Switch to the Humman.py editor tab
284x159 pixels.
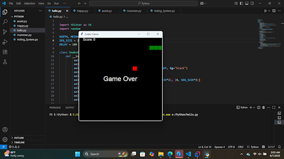coord(134,11)
